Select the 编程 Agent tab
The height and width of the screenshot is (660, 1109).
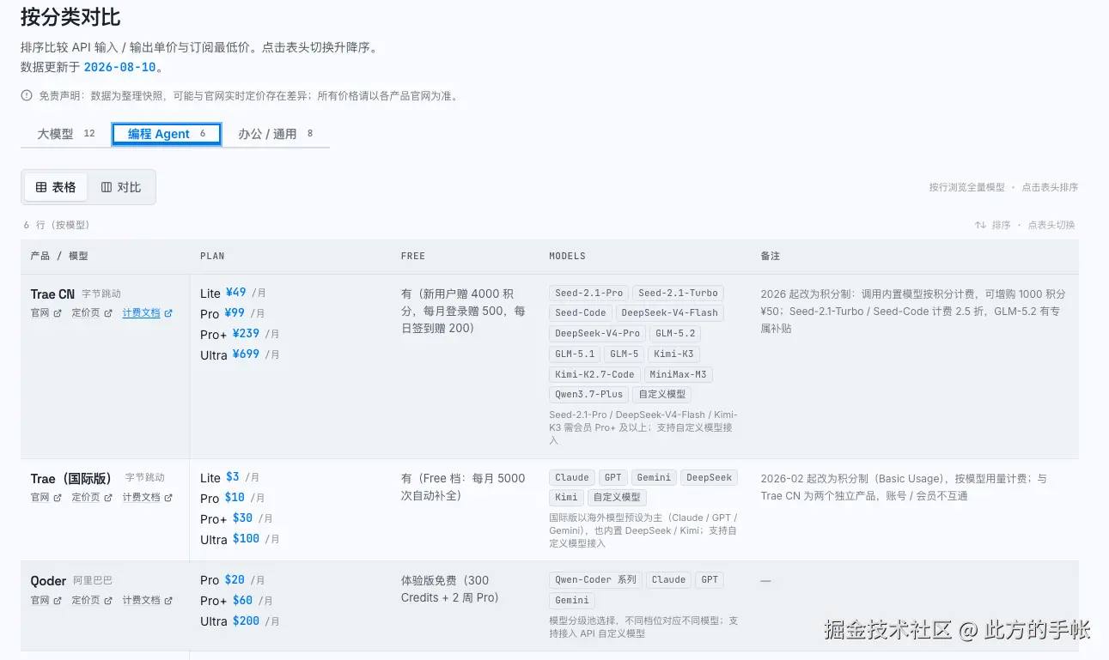(167, 134)
